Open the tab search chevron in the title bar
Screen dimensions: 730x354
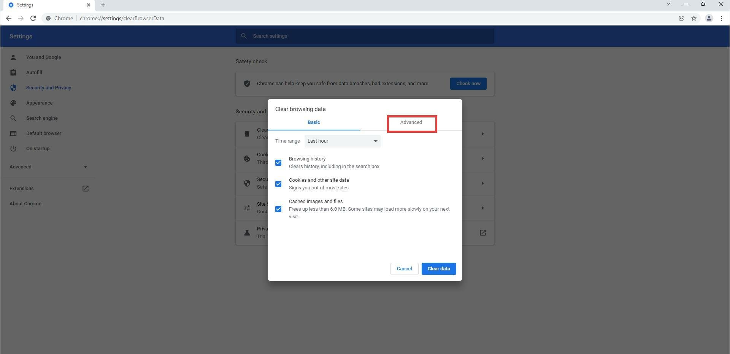click(x=668, y=4)
